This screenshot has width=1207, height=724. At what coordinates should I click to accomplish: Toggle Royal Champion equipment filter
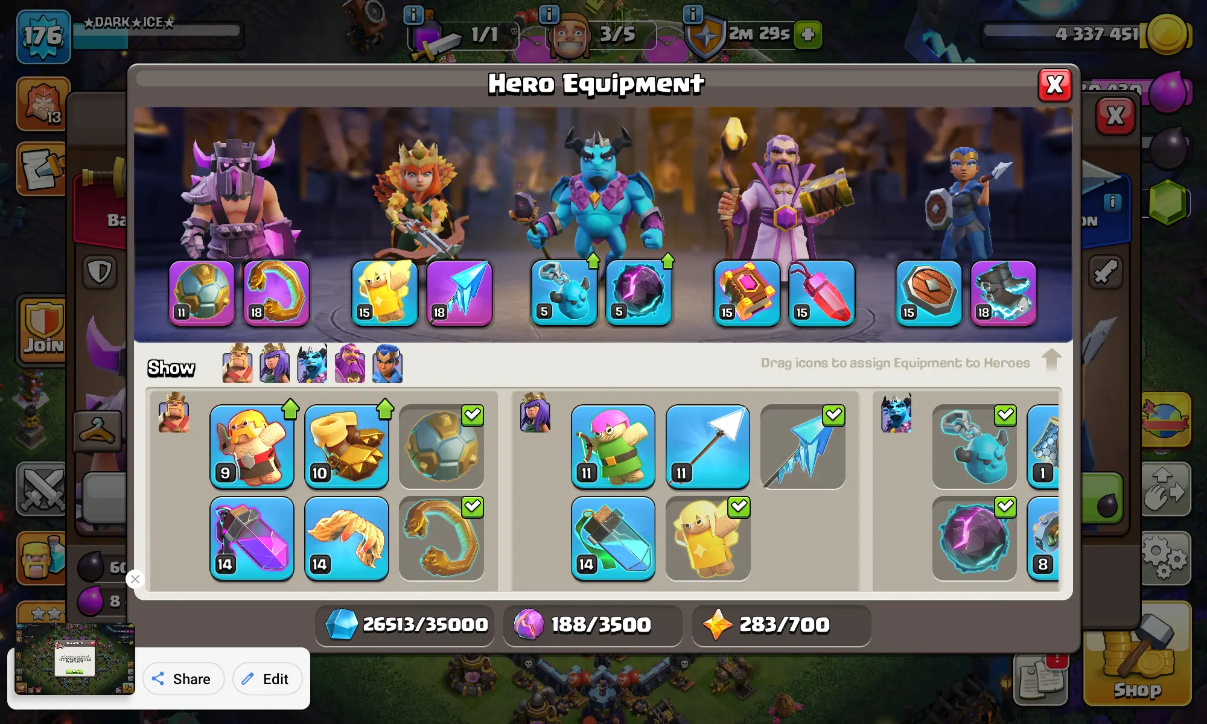pos(387,364)
